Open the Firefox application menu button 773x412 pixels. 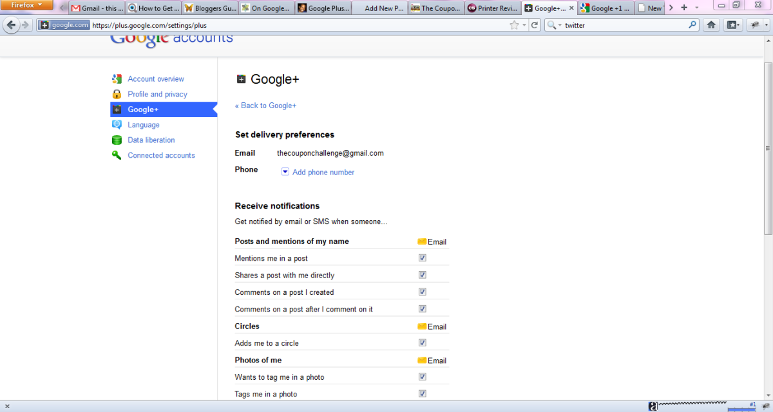coord(26,5)
